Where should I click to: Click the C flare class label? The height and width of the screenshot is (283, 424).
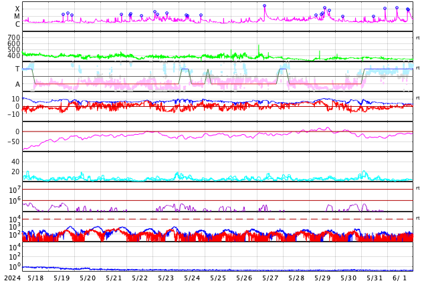17,24
